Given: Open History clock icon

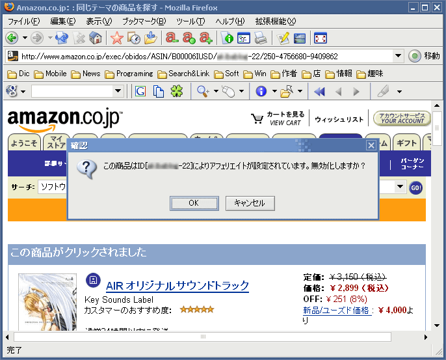Looking at the screenshot, I should pos(133,38).
